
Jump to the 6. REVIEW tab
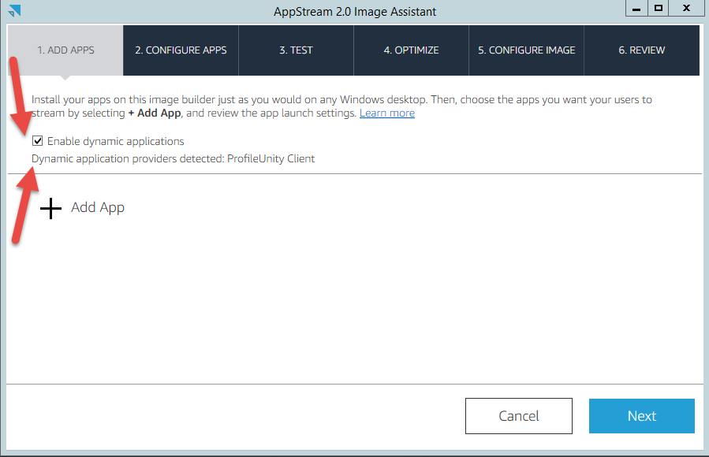(642, 50)
